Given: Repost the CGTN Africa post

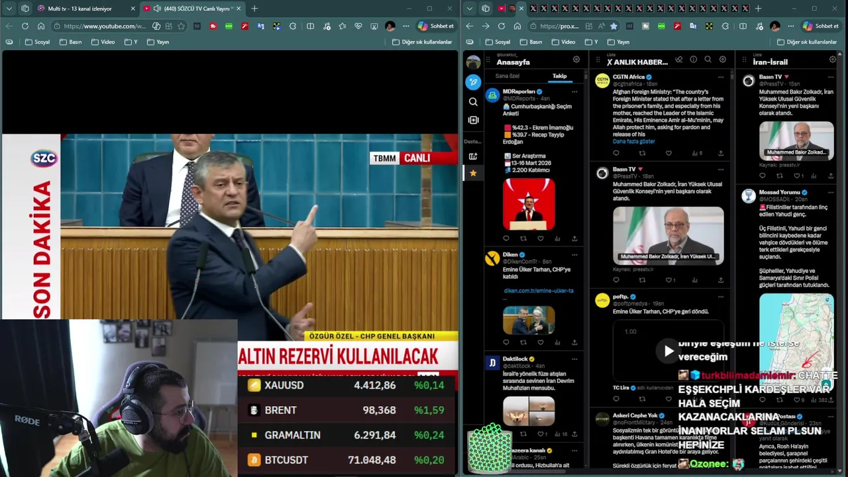Looking at the screenshot, I should tap(642, 153).
